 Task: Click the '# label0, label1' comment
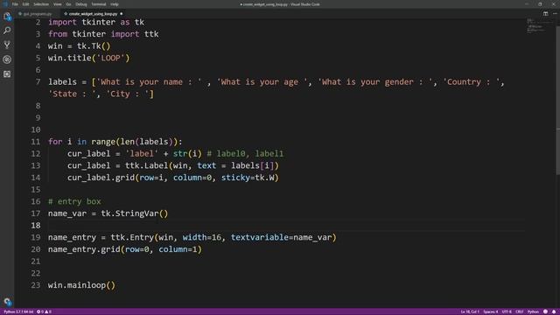245,154
